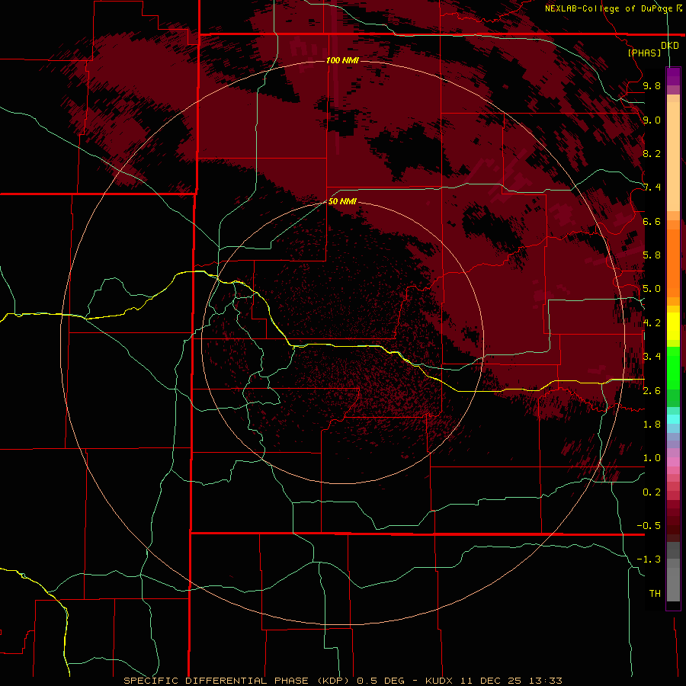Image resolution: width=686 pixels, height=686 pixels.
Task: Click the 9.0 legend value
Action: 652,120
